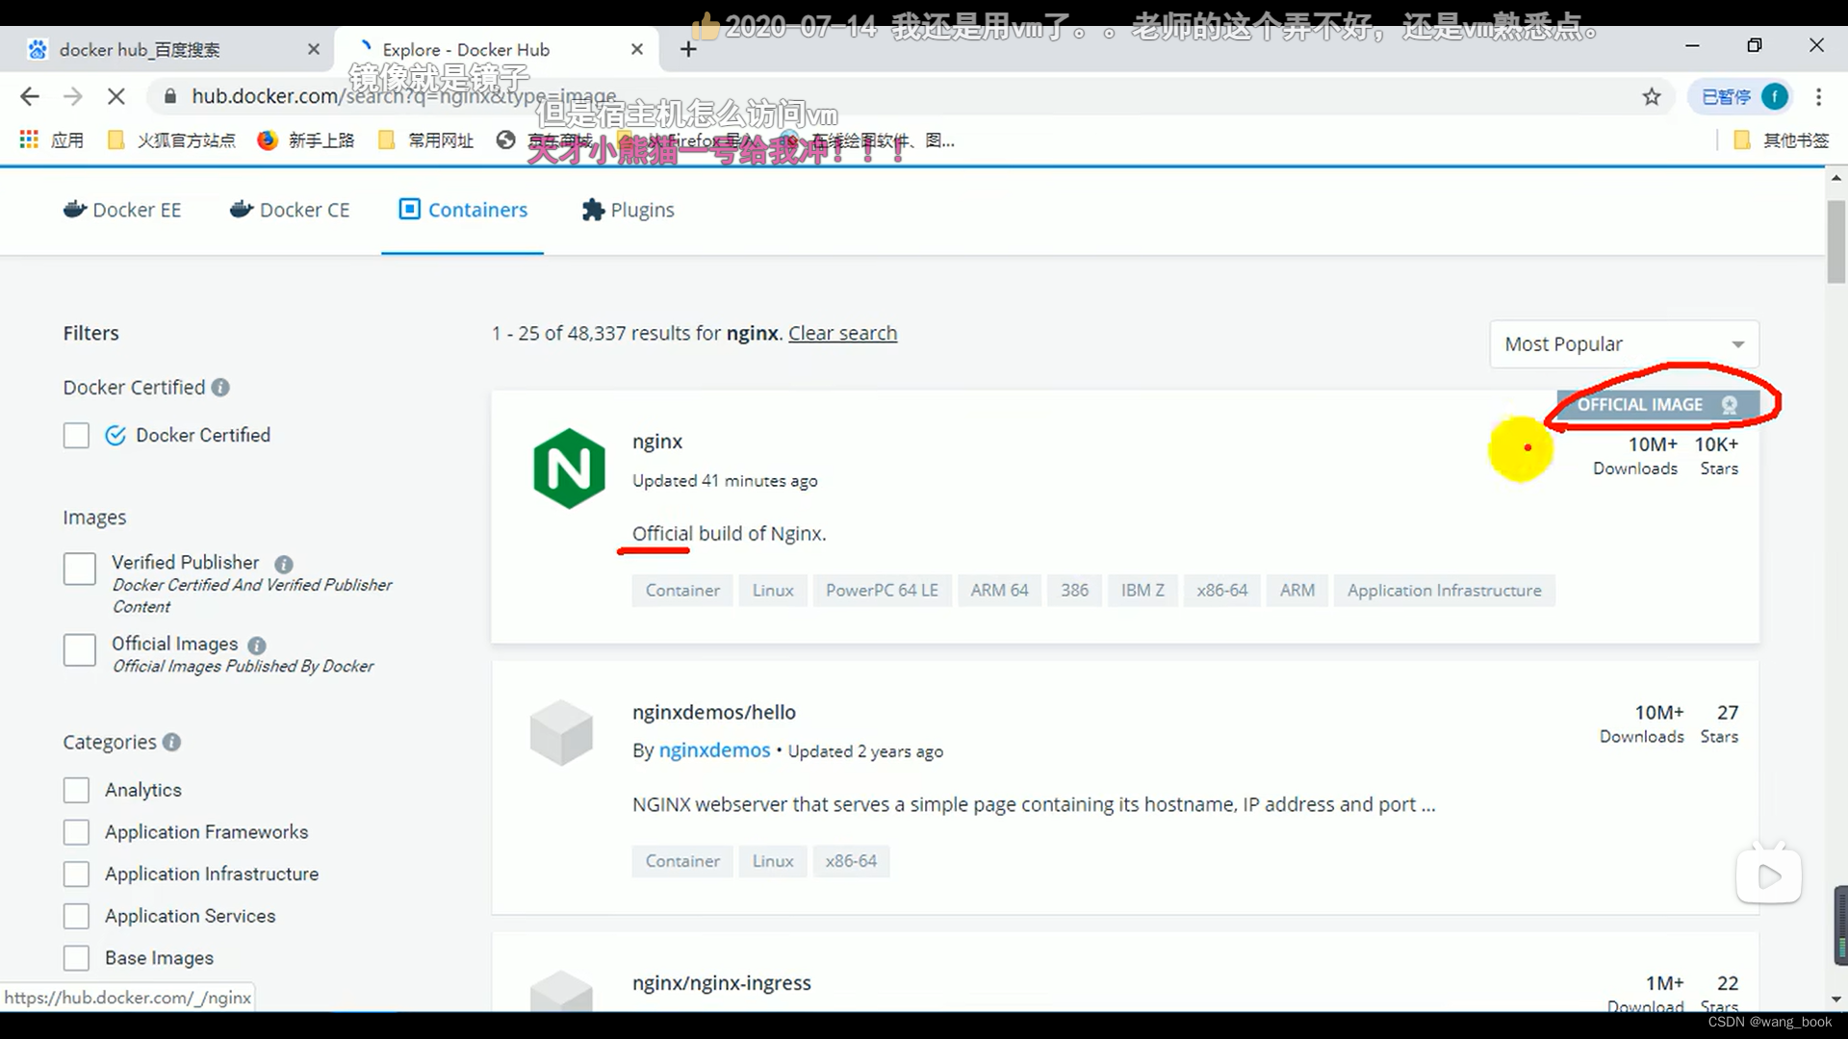Click the Clear search link

(842, 333)
